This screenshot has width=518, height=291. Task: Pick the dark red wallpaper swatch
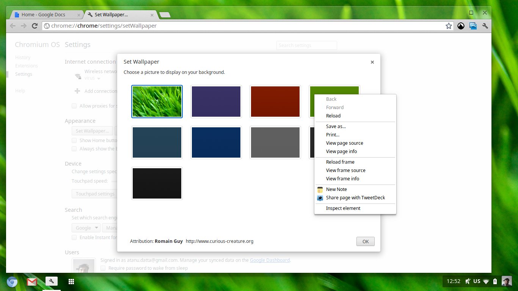275,102
